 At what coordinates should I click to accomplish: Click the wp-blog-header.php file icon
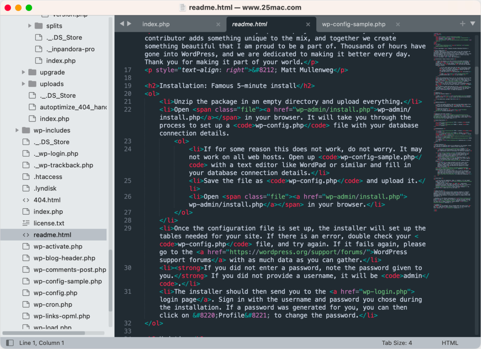26,258
